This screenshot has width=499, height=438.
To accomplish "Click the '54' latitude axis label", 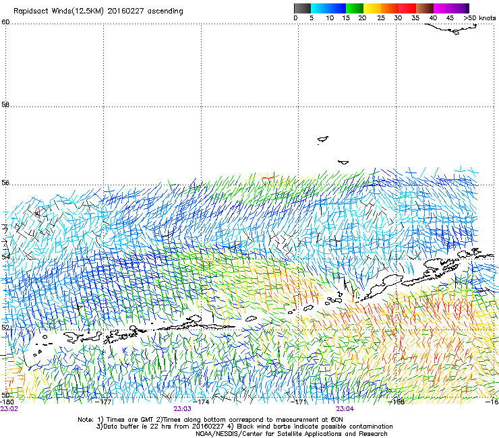I will pyautogui.click(x=5, y=256).
